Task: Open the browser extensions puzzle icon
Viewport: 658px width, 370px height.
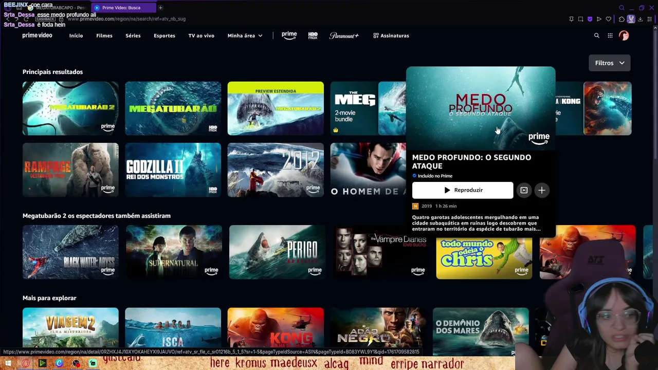Action: click(x=622, y=19)
